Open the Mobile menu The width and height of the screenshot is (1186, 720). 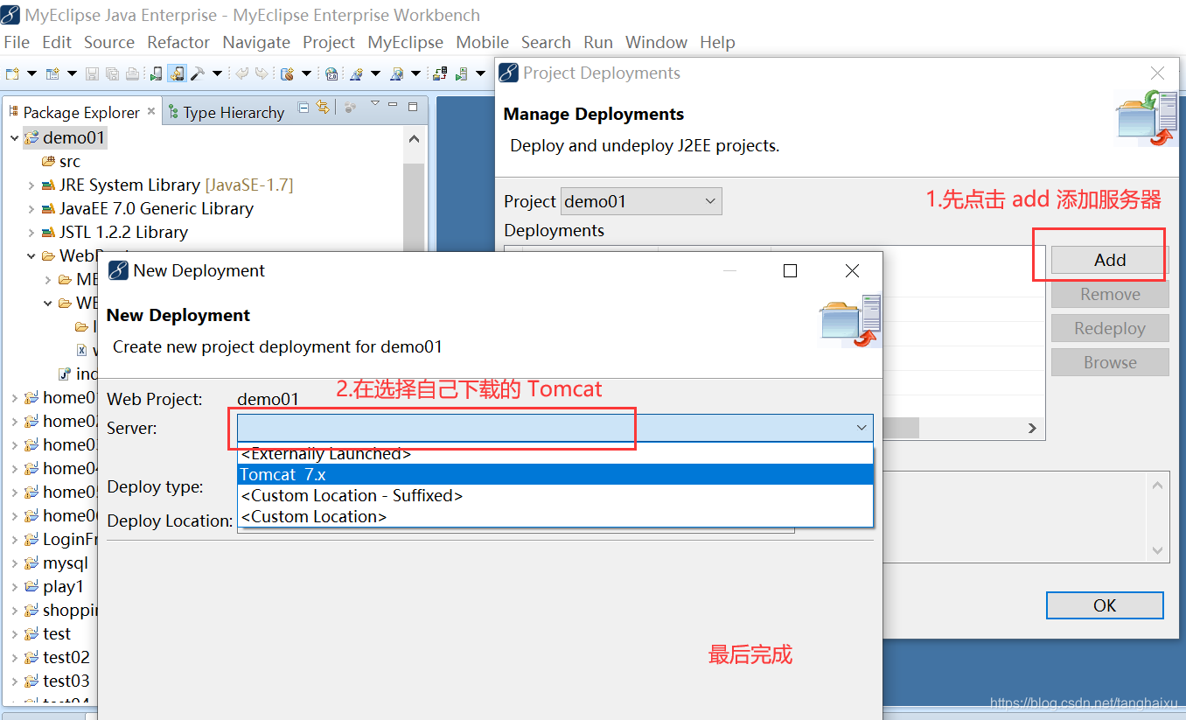tap(482, 42)
